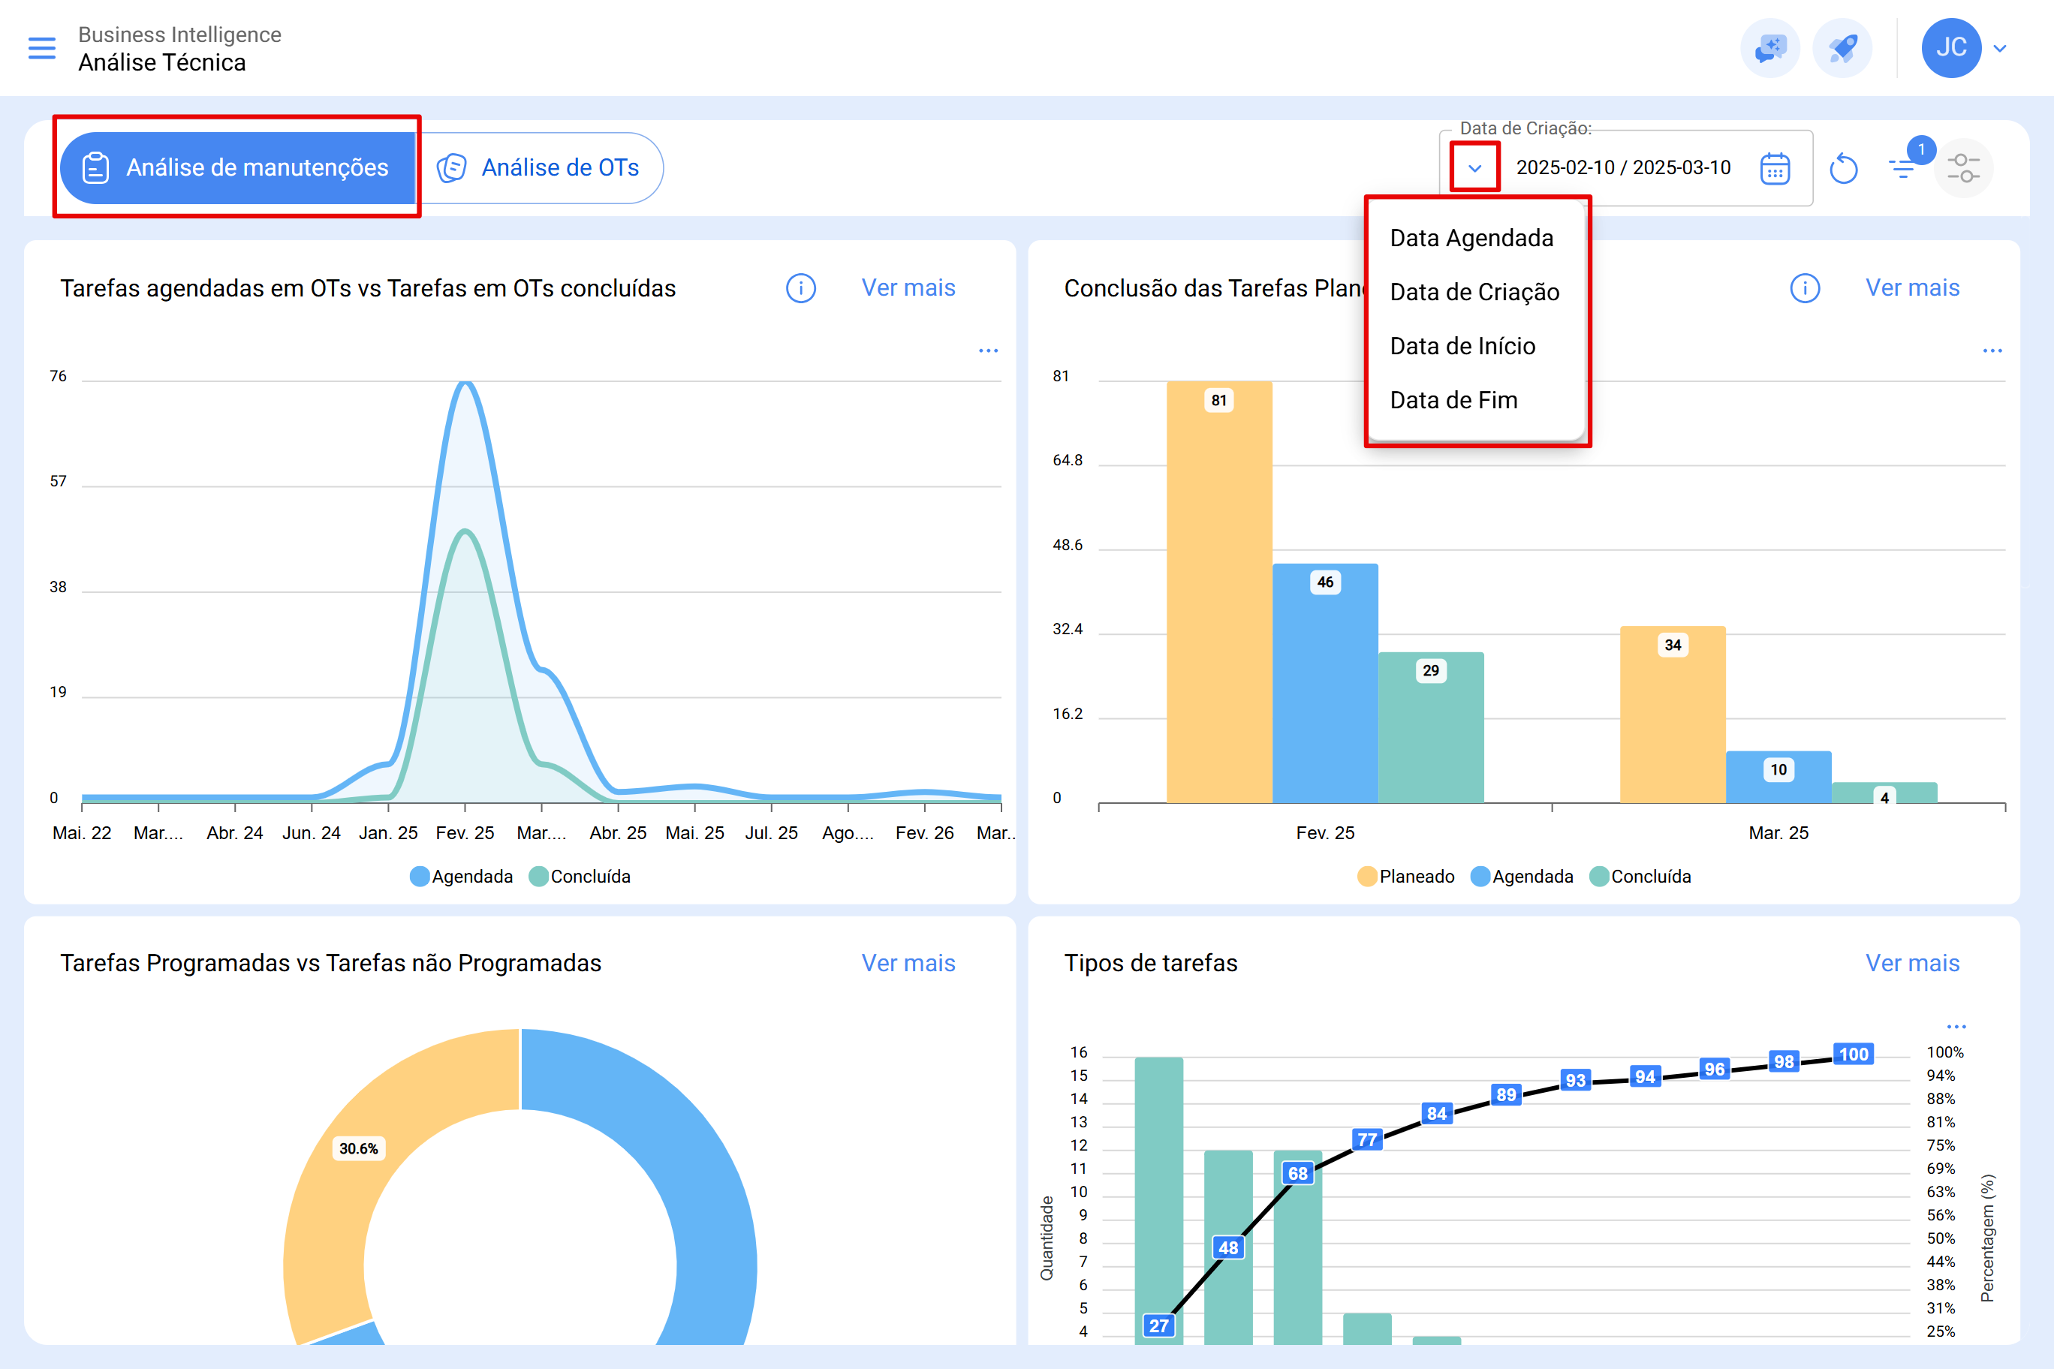This screenshot has width=2054, height=1369.
Task: Select Data Agendada option
Action: coord(1476,237)
